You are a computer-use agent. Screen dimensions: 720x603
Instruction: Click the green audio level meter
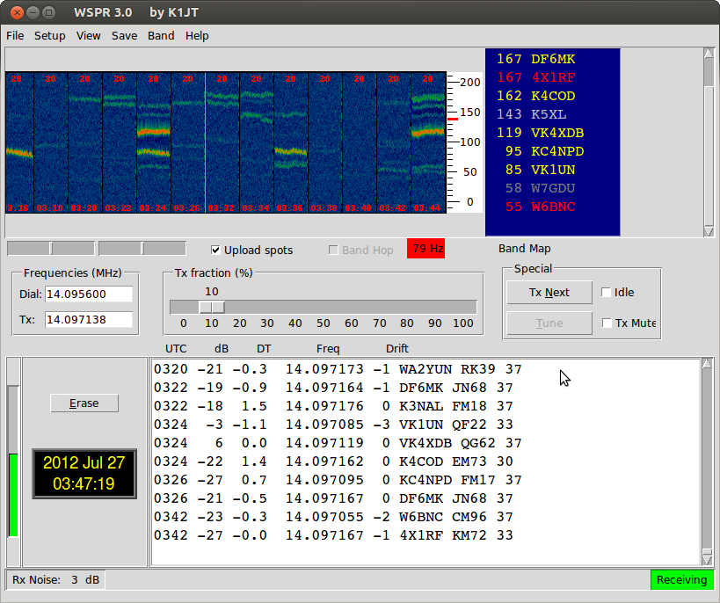[13, 494]
